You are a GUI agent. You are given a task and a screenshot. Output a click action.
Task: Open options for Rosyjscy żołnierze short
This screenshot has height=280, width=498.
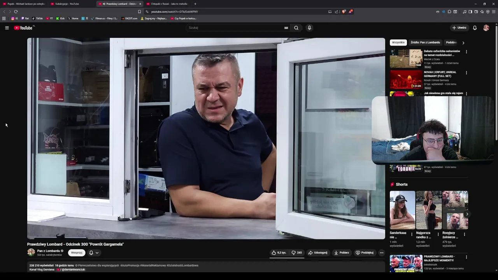tap(464, 234)
